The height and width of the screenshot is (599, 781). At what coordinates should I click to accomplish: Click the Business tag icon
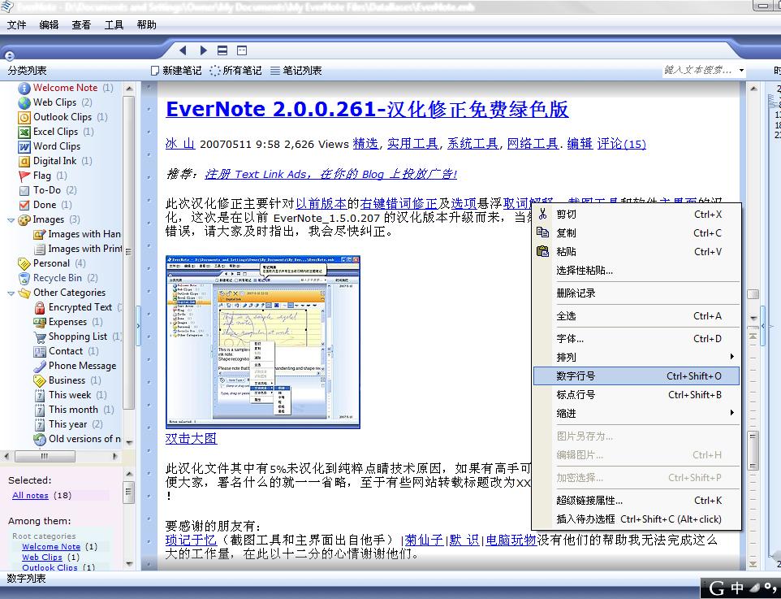click(40, 380)
